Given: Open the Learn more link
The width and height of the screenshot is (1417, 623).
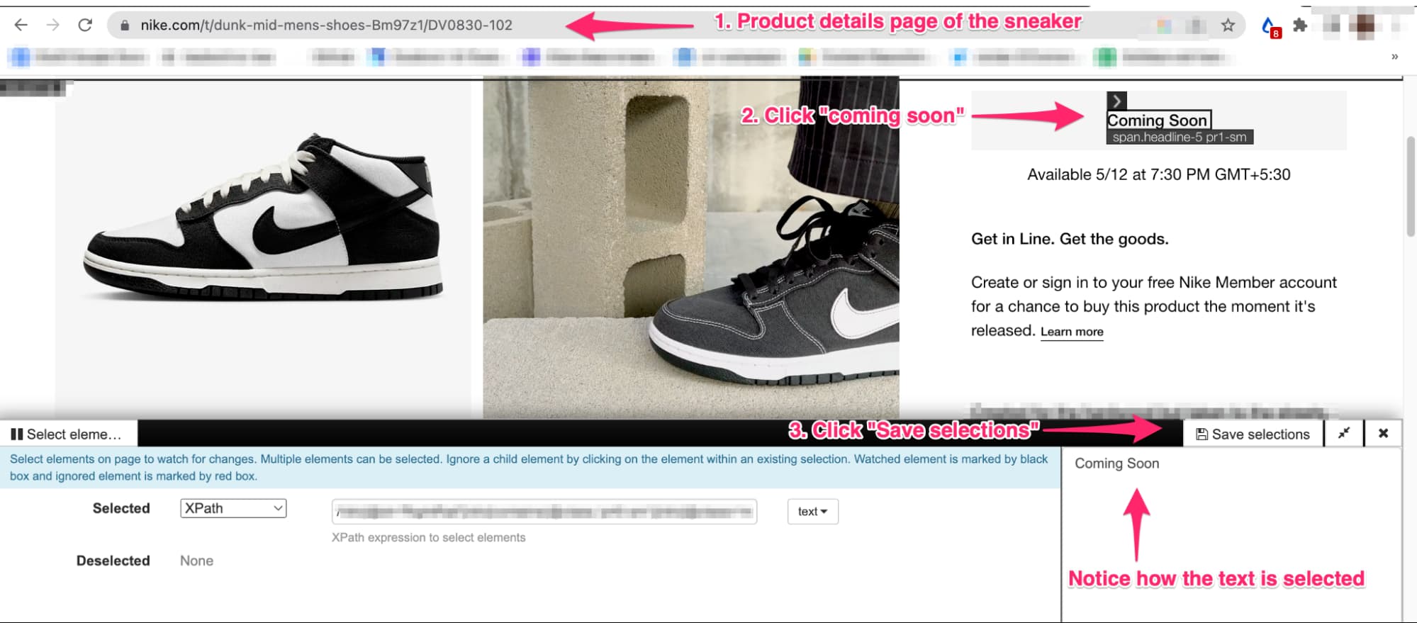Looking at the screenshot, I should tap(1071, 332).
